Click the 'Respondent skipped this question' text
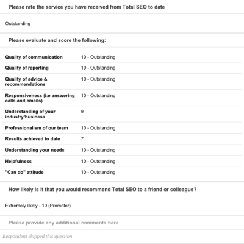The height and width of the screenshot is (244, 244). (x=37, y=236)
